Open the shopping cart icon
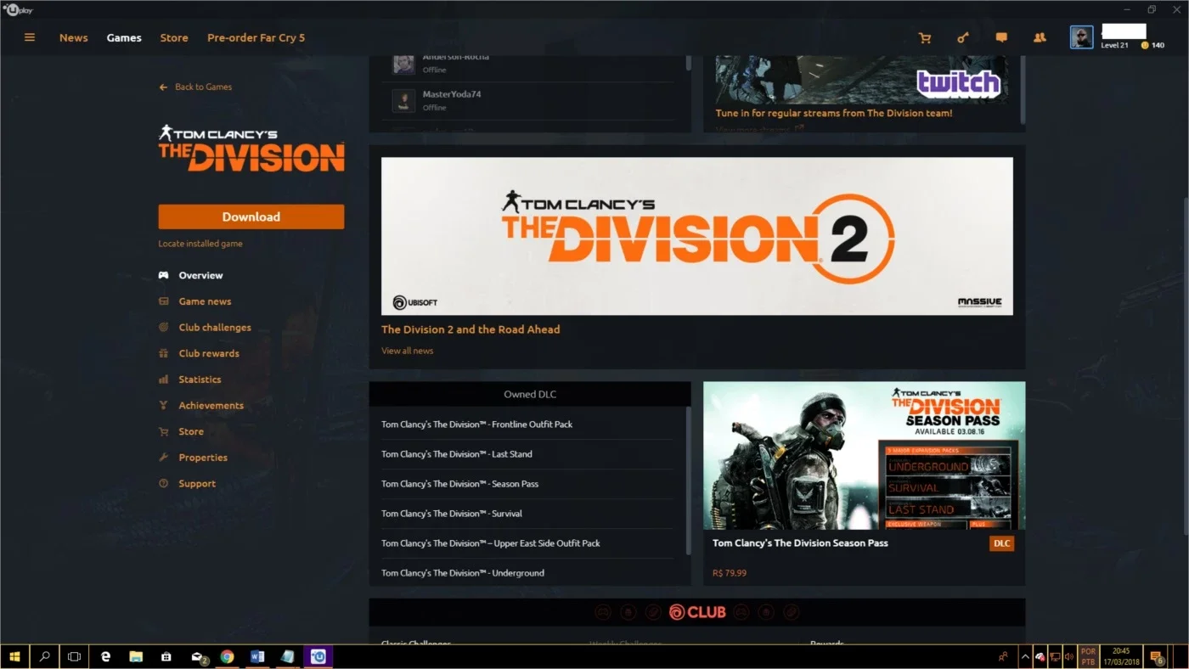The width and height of the screenshot is (1189, 669). click(x=925, y=37)
